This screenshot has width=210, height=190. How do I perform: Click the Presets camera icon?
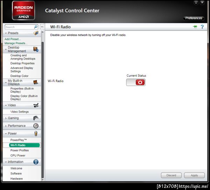(36, 33)
